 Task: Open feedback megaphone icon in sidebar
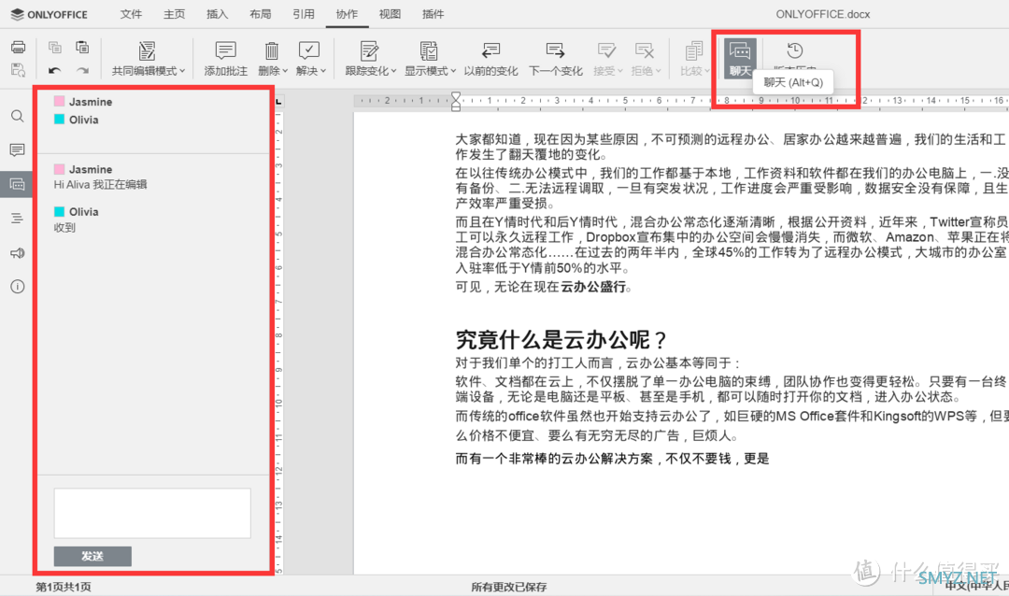click(x=18, y=253)
